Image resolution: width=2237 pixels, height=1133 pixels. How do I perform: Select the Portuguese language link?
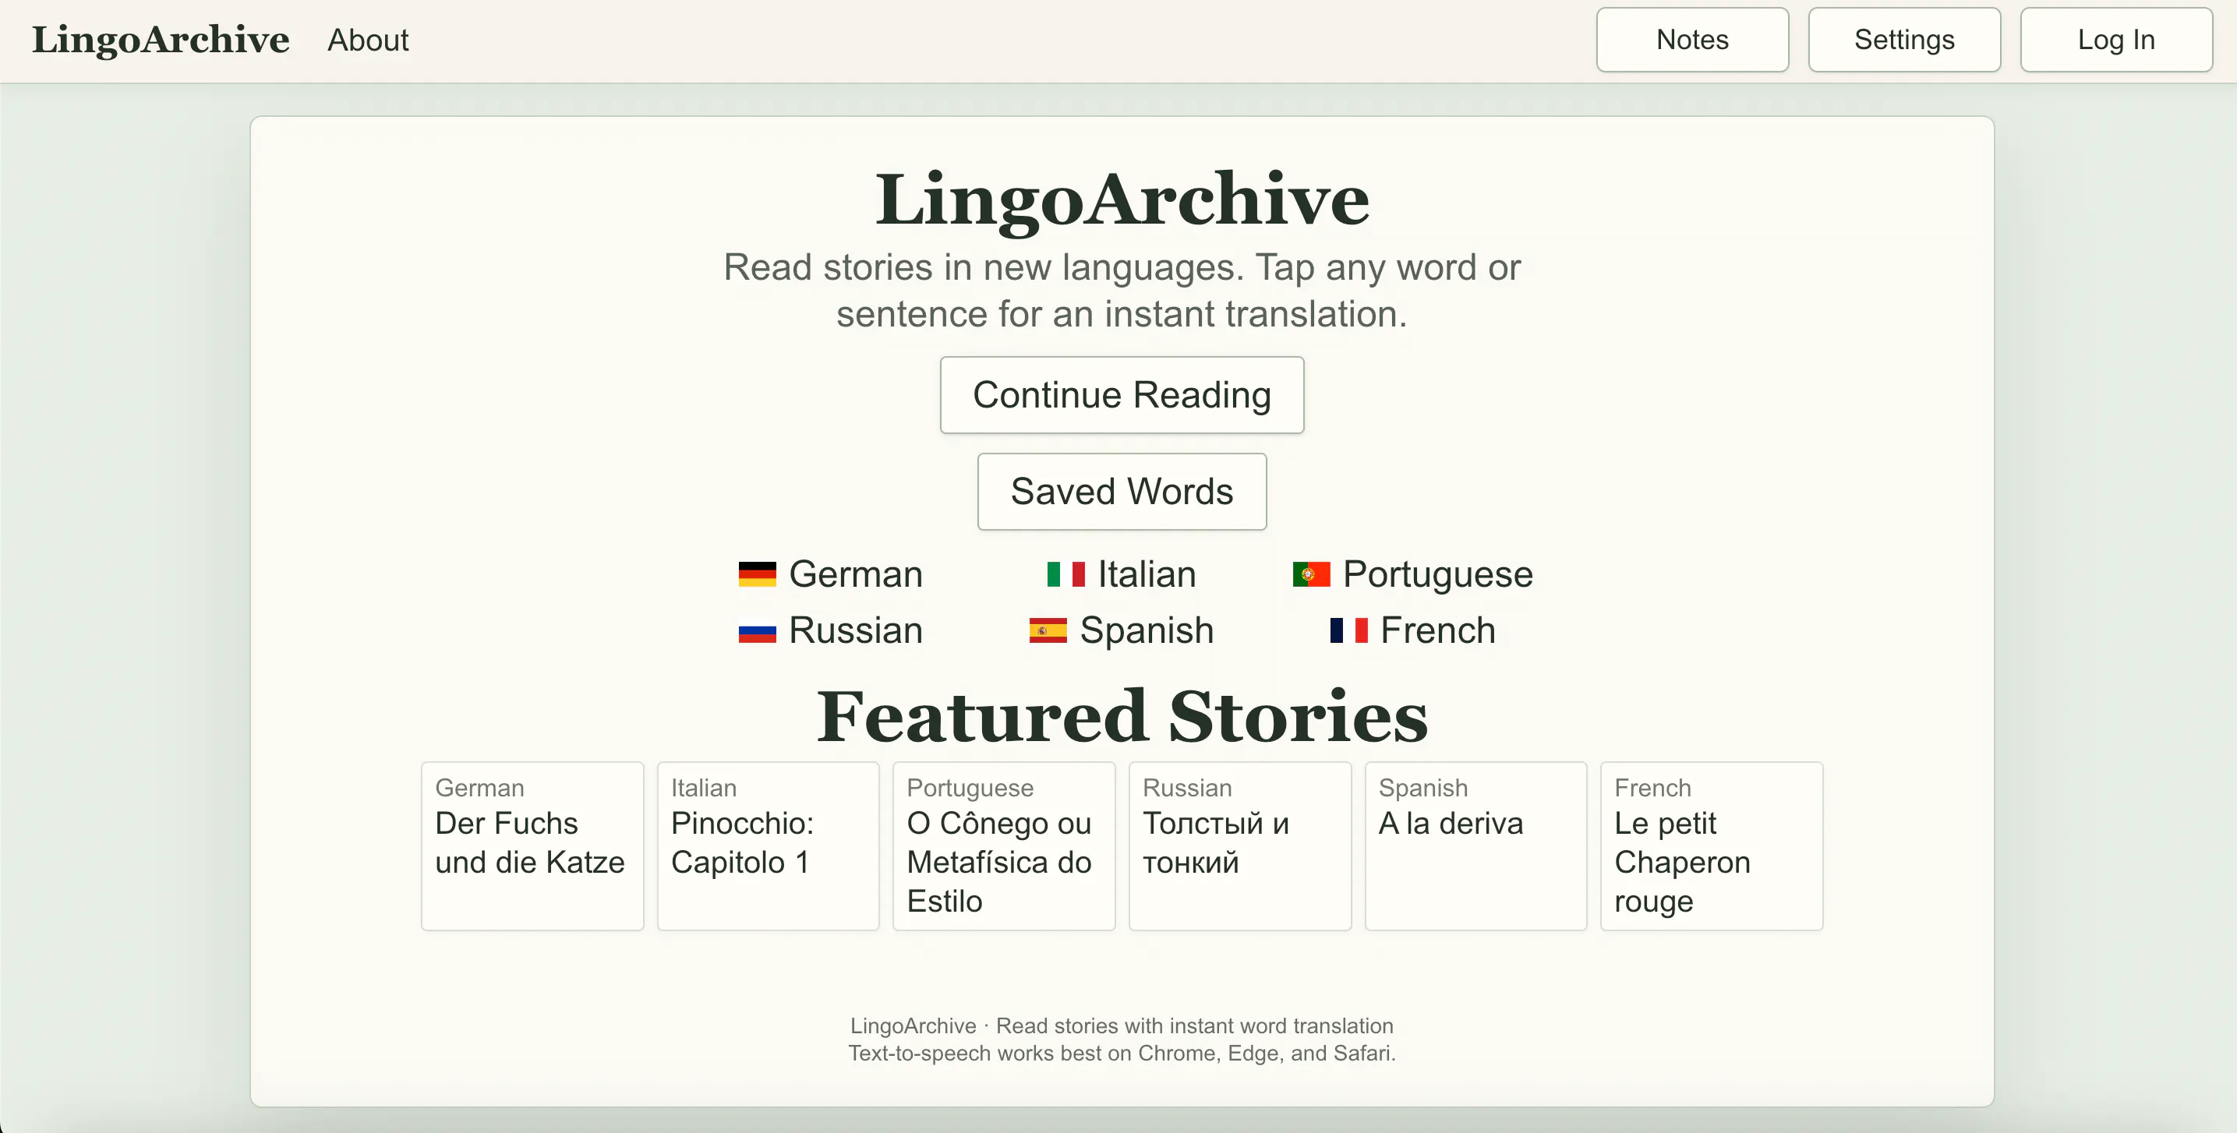click(x=1412, y=575)
